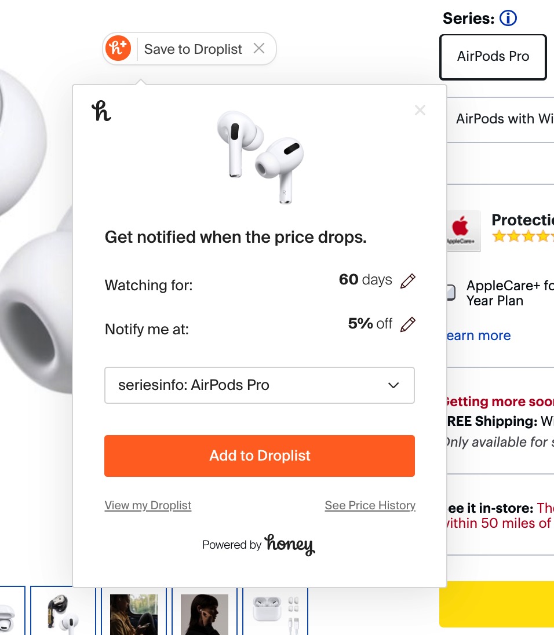This screenshot has width=554, height=635.
Task: Edit the notify percentage with pencil icon
Action: [408, 324]
